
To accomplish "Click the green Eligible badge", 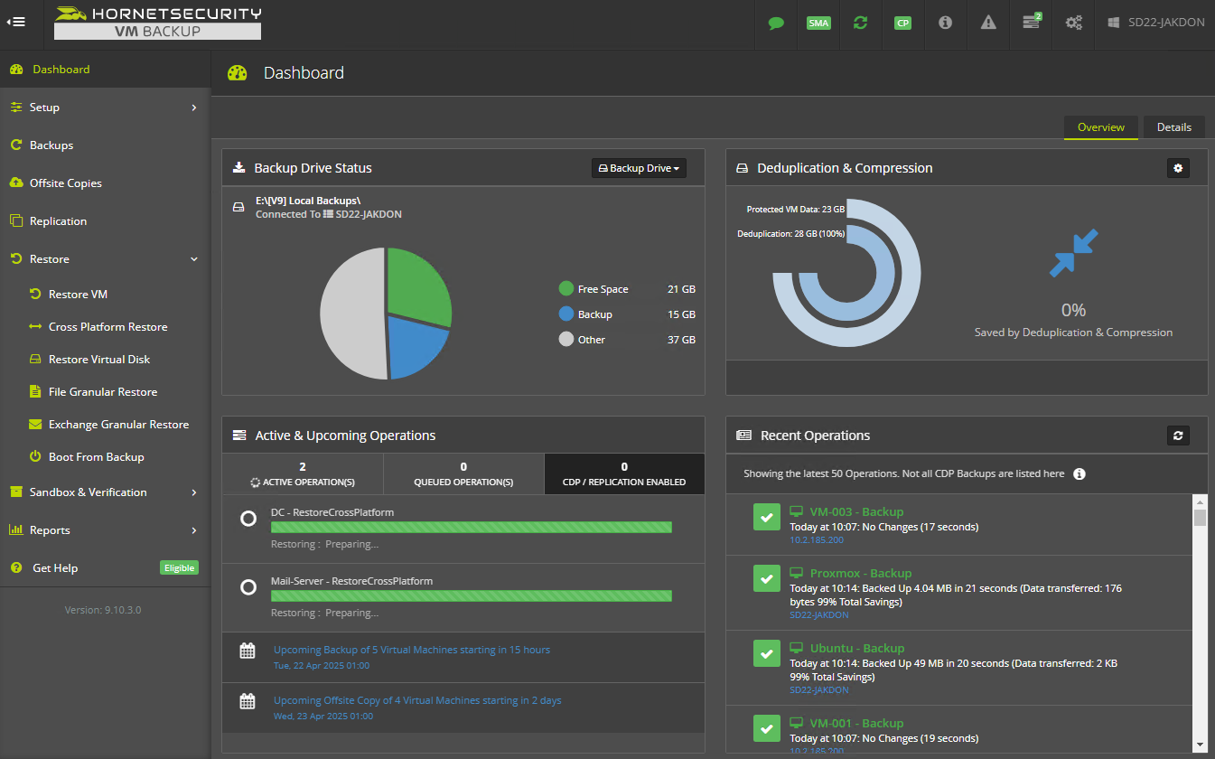I will (179, 568).
